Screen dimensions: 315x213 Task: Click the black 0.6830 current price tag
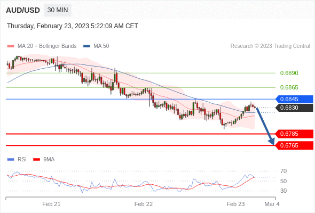(x=294, y=108)
